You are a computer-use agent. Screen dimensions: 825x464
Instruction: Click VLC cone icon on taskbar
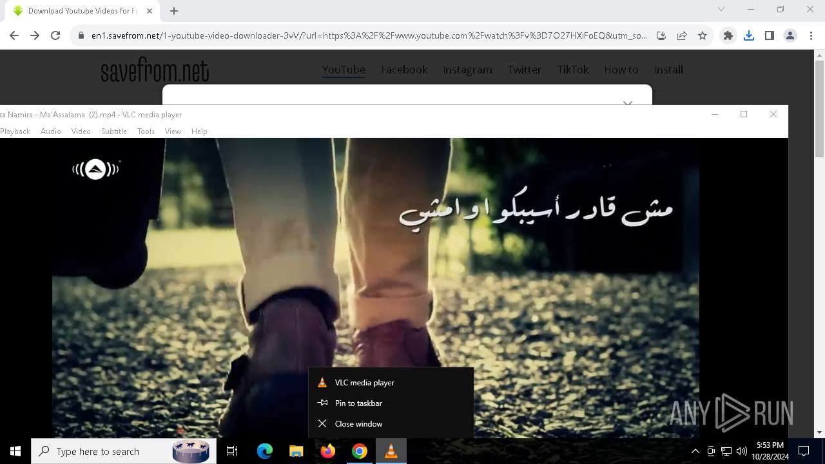[391, 451]
